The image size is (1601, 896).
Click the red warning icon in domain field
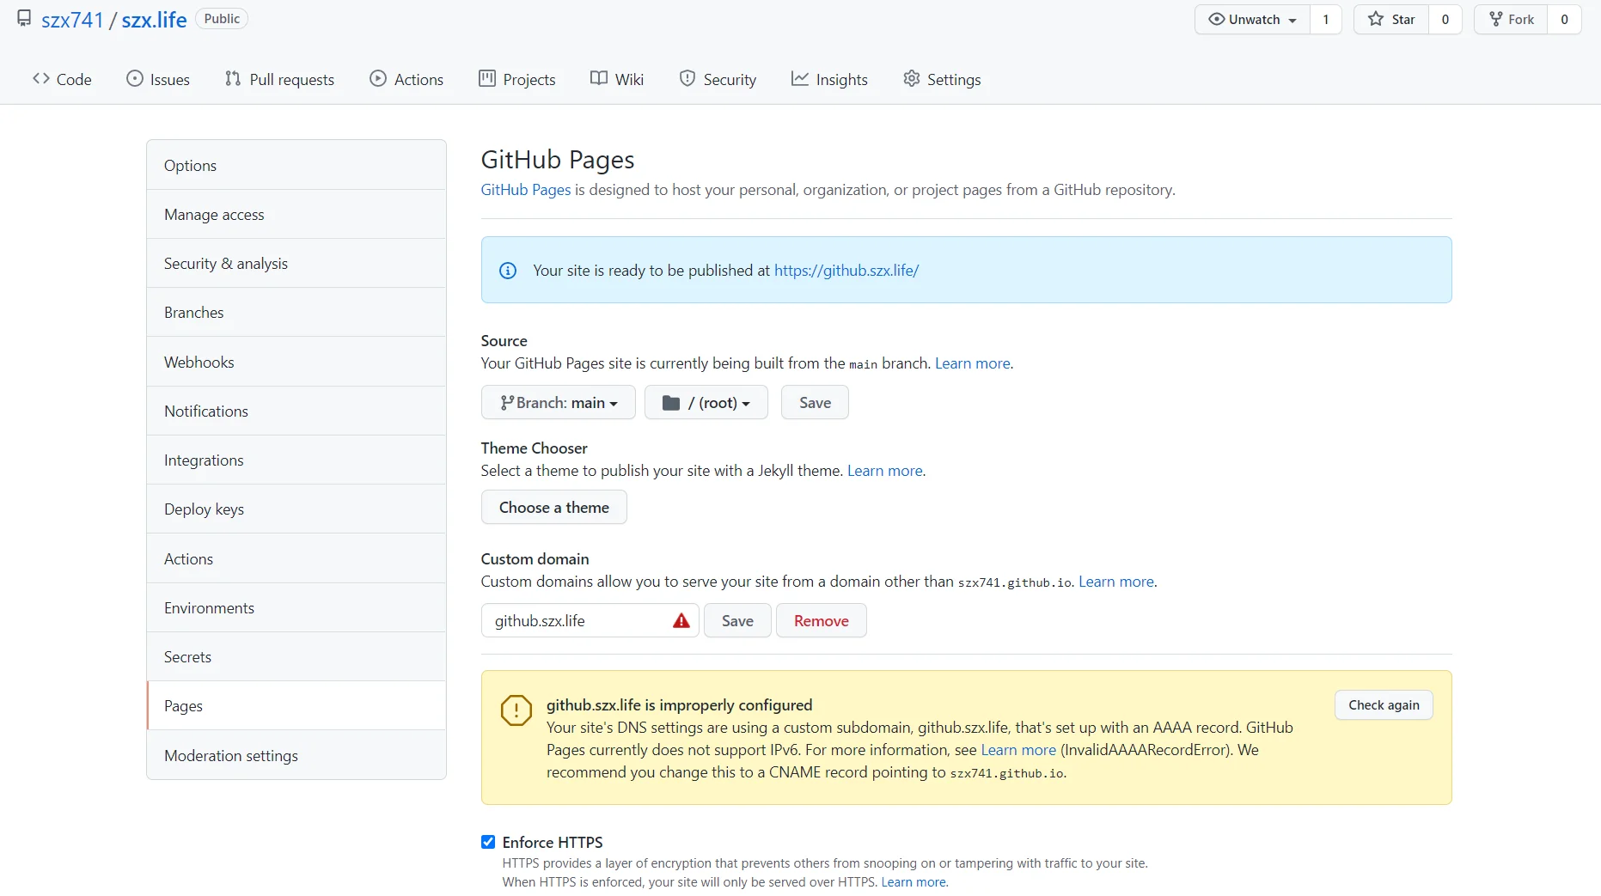point(681,621)
